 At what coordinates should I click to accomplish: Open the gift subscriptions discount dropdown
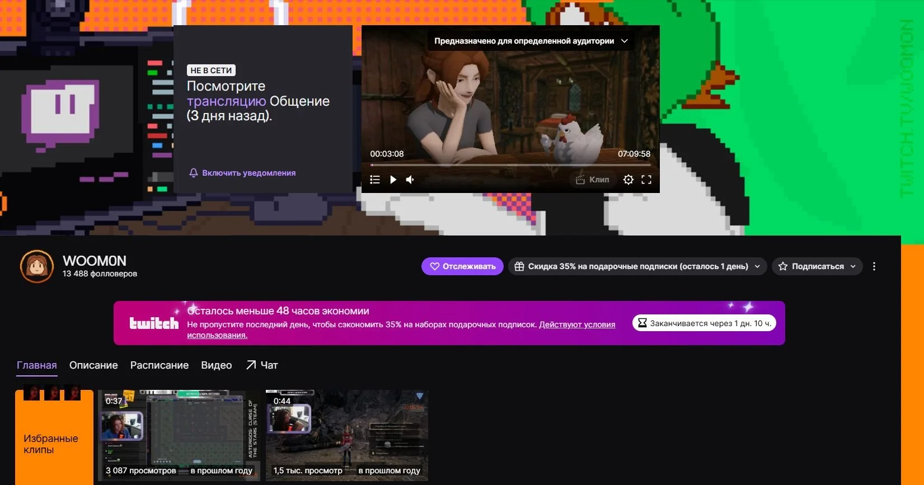(x=637, y=266)
